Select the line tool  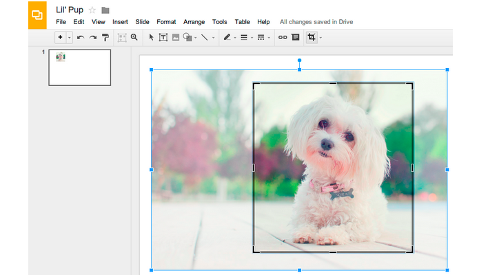coord(205,38)
